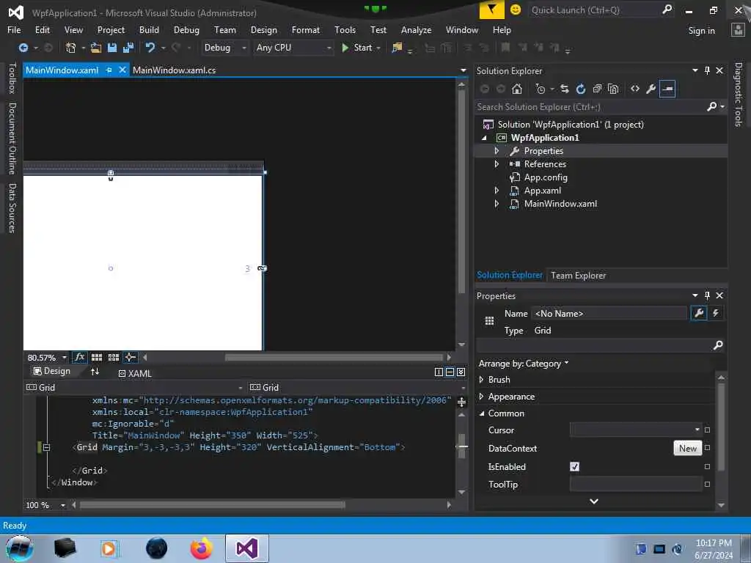
Task: Show event handlers lightning icon in Properties
Action: (716, 313)
